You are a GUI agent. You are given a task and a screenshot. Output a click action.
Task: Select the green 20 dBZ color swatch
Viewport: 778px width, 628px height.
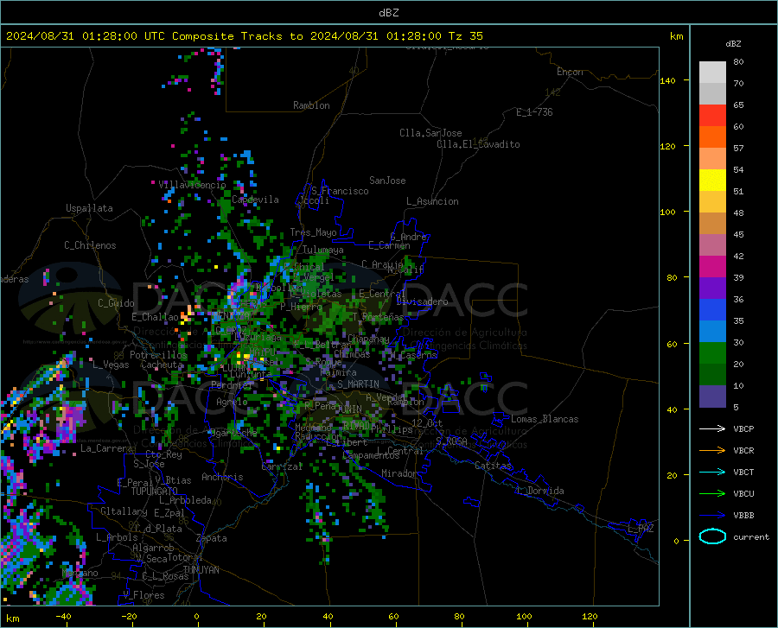pyautogui.click(x=712, y=353)
